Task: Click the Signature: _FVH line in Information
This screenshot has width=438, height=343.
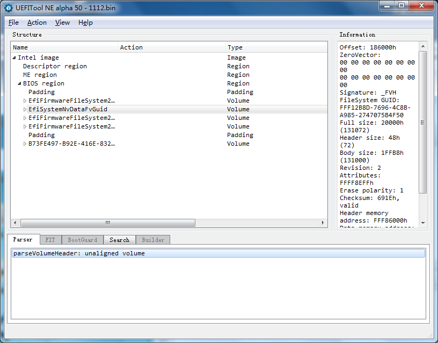Action: [368, 92]
